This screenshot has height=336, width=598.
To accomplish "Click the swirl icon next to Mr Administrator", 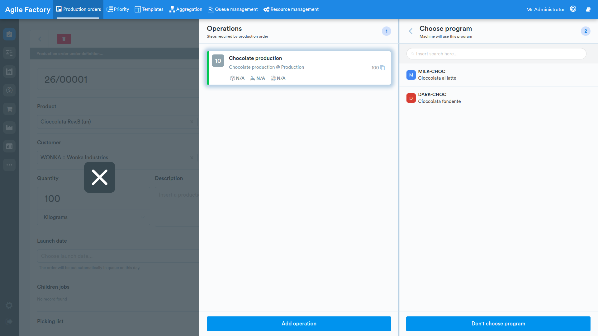I will coord(573,9).
